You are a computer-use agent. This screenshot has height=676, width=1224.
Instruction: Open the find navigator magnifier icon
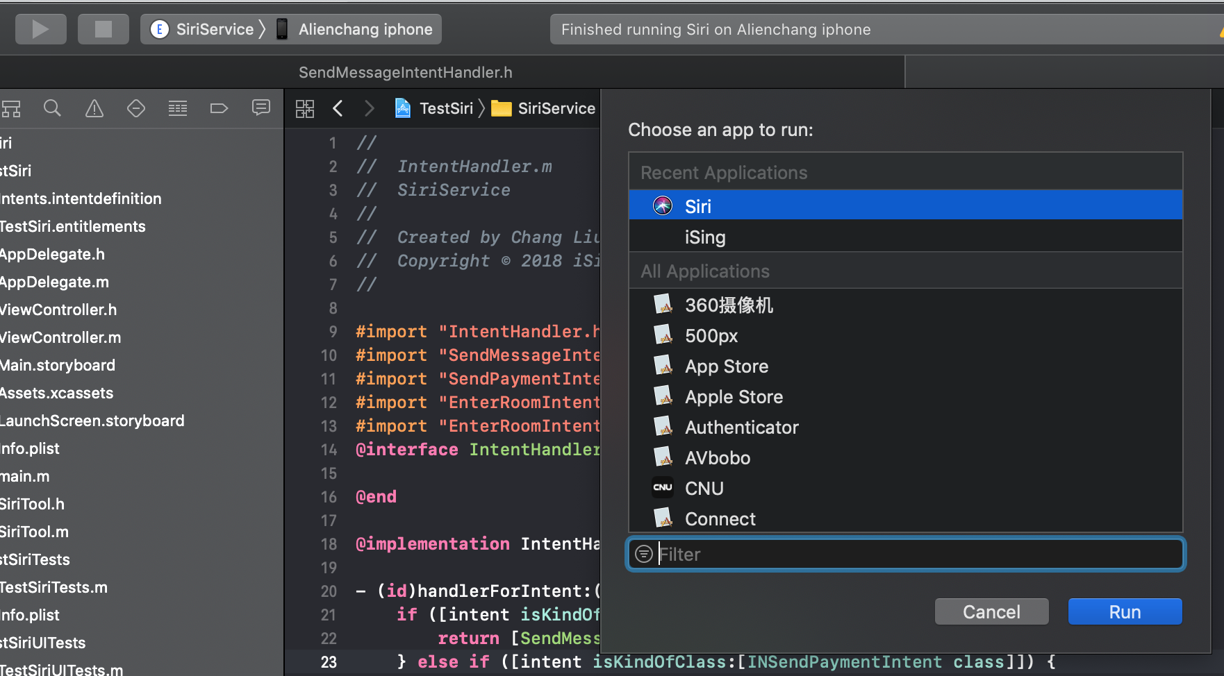point(52,108)
